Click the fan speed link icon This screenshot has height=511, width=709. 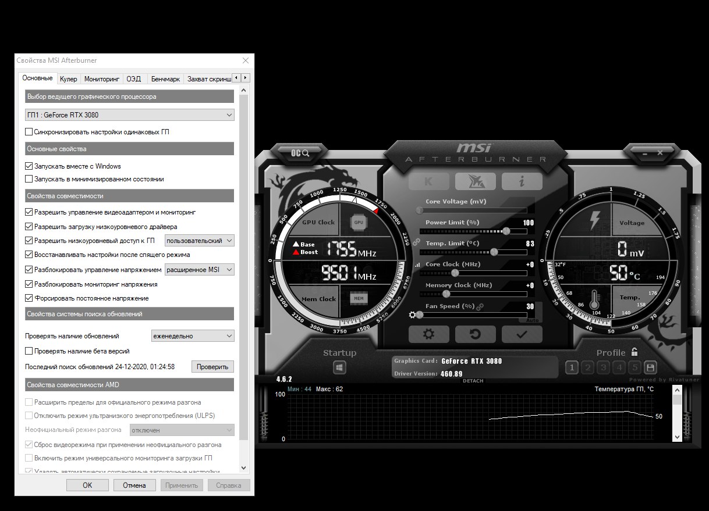480,306
